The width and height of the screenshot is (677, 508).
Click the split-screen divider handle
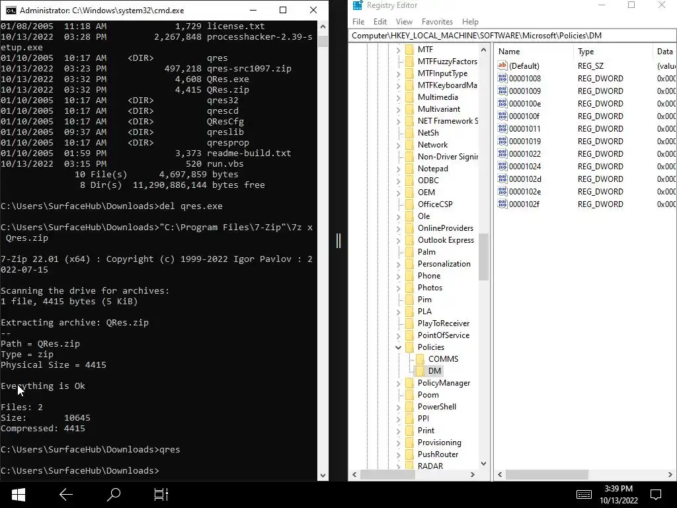pyautogui.click(x=338, y=241)
